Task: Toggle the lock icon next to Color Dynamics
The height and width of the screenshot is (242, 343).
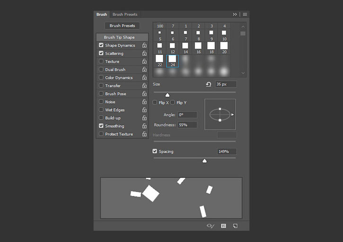Action: coord(144,78)
